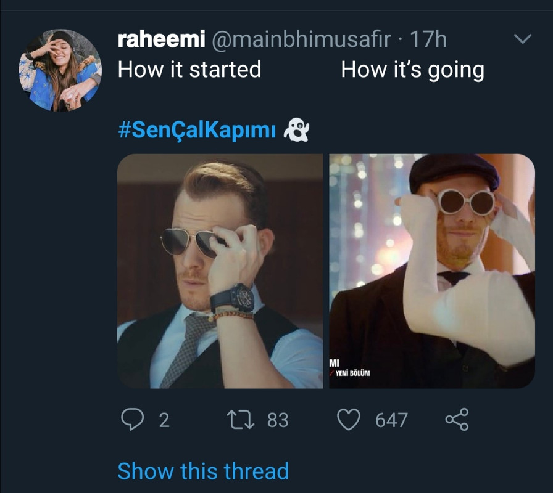This screenshot has width=553, height=493.
Task: Open raheemi's profile picture
Action: coord(60,70)
